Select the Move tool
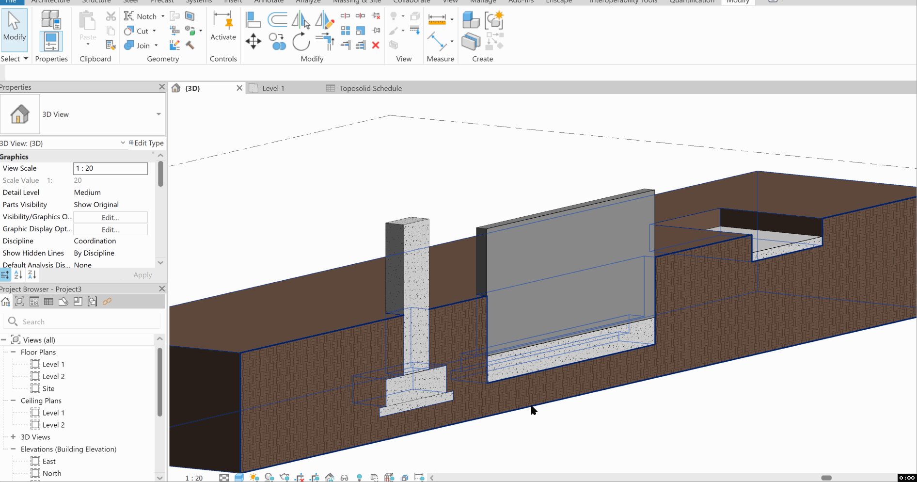The width and height of the screenshot is (917, 482). point(253,41)
